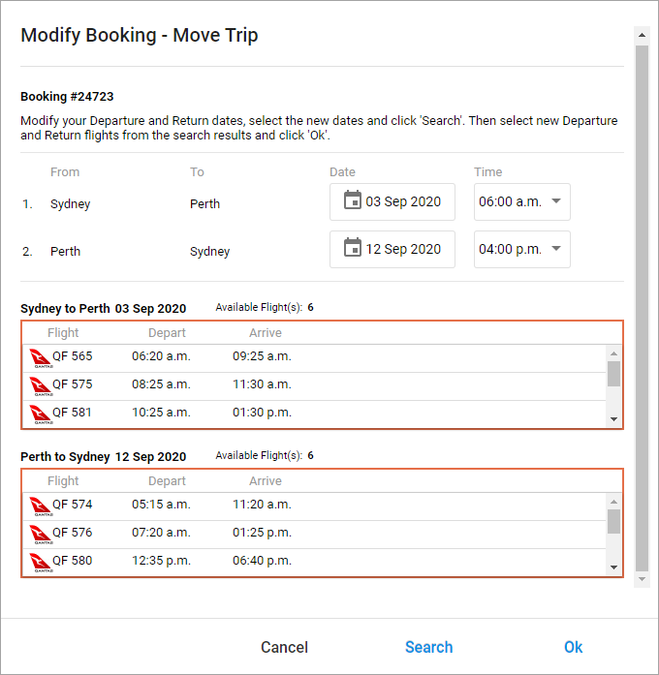Open the 04:00 p.m. time dropdown

click(x=521, y=249)
